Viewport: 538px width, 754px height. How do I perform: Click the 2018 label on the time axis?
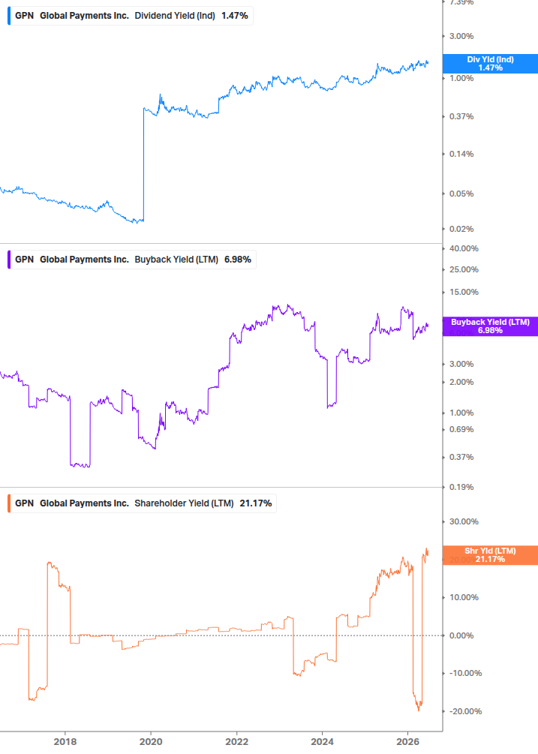pyautogui.click(x=65, y=741)
